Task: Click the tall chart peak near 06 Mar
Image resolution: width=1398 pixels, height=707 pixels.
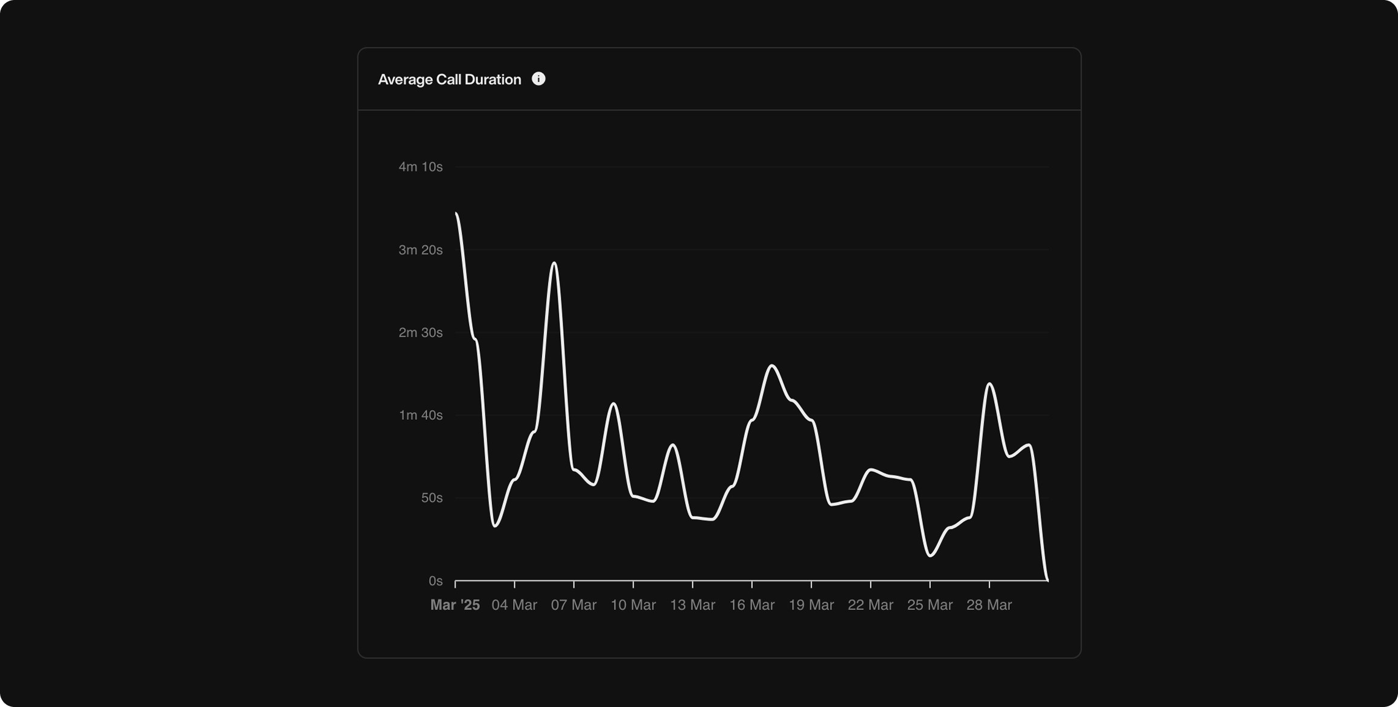Action: [x=554, y=264]
